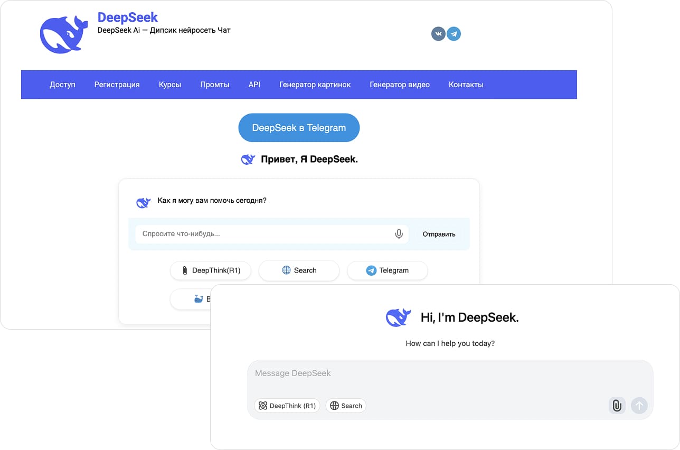Select Промты in the navigation bar
This screenshot has height=450, width=680.
tap(215, 85)
